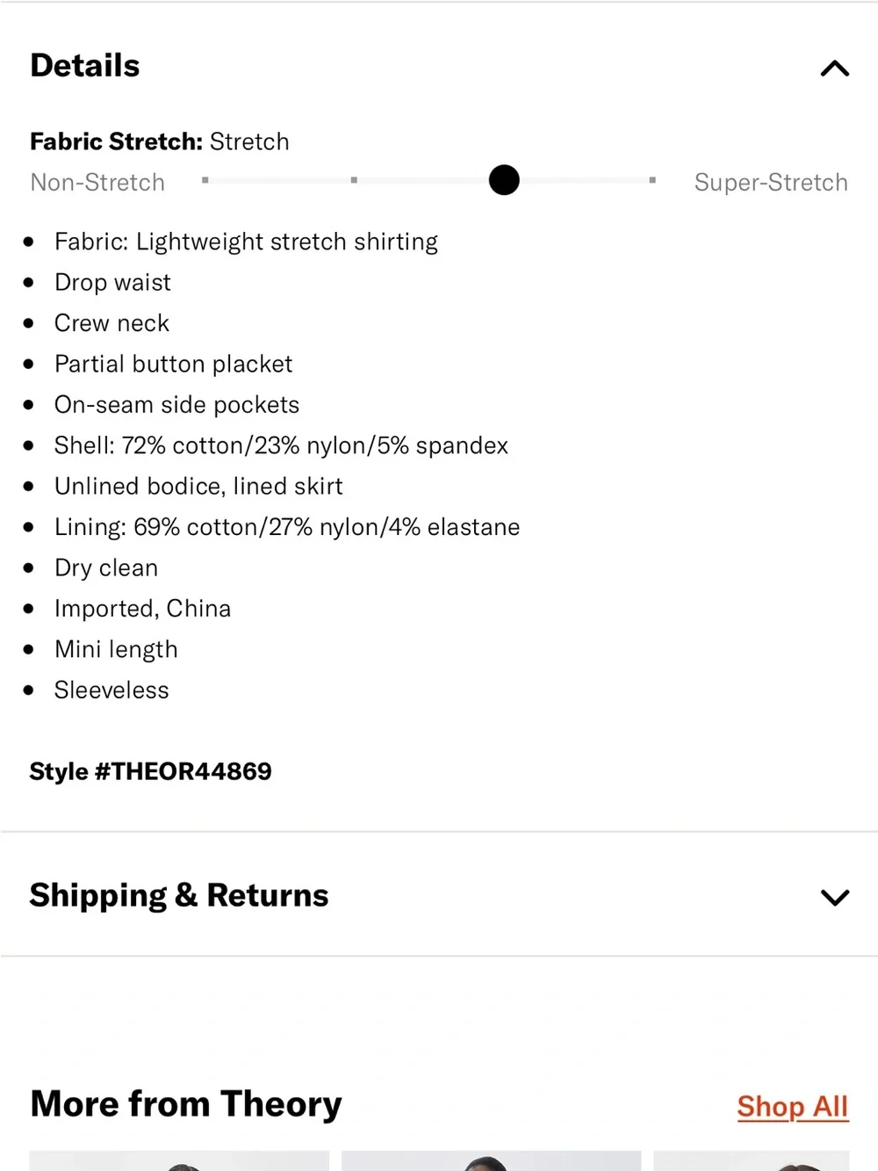The height and width of the screenshot is (1171, 878).
Task: Expand Shipping & Returns chevron
Action: tap(834, 897)
